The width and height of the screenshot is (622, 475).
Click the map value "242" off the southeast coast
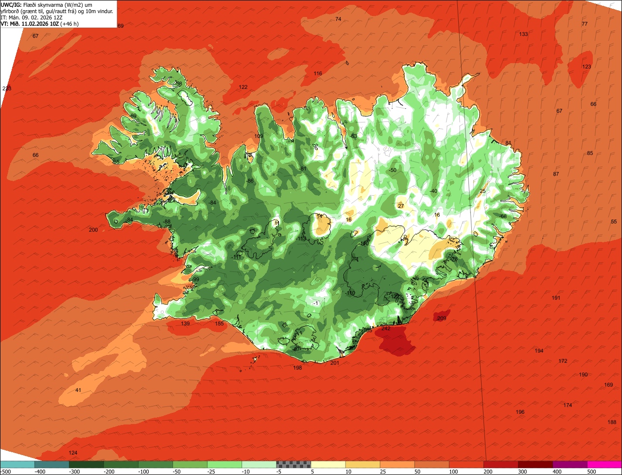coord(386,329)
